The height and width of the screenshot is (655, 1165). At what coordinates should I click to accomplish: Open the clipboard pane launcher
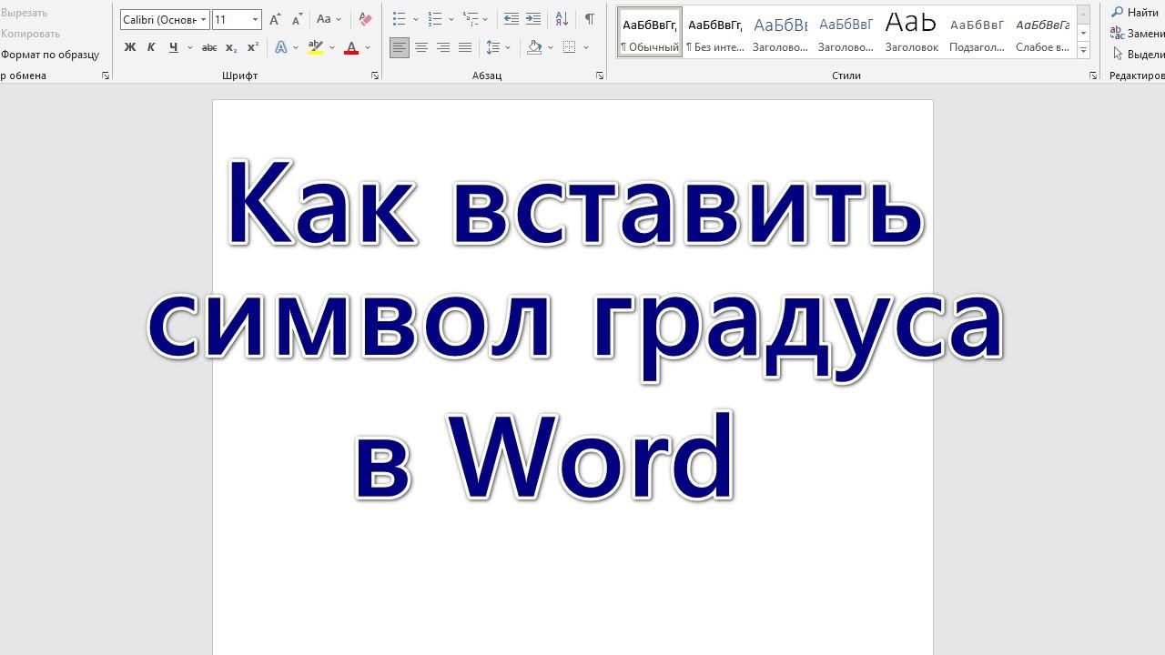(106, 76)
